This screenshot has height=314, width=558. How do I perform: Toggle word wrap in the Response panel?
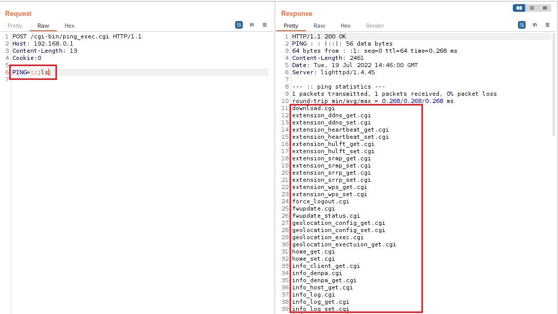coord(522,25)
